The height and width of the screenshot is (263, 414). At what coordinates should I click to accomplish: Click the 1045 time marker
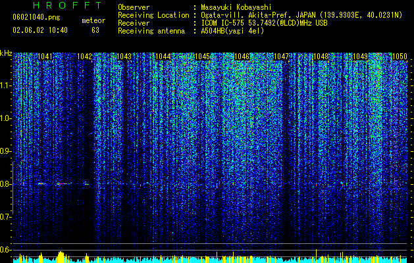[x=203, y=57]
